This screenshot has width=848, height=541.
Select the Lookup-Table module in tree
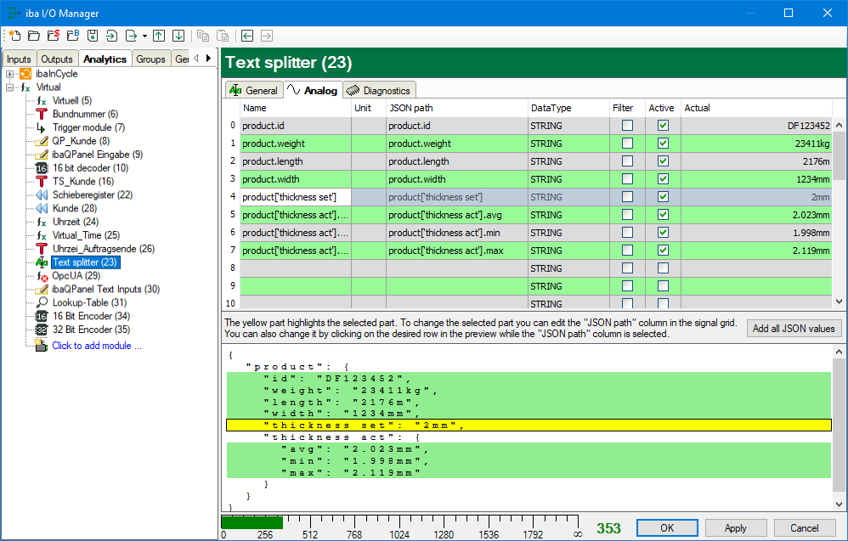(x=89, y=302)
